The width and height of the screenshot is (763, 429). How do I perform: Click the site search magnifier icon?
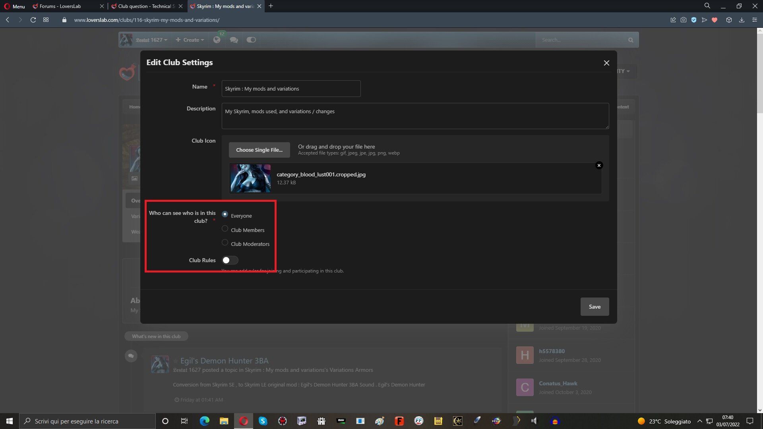631,40
